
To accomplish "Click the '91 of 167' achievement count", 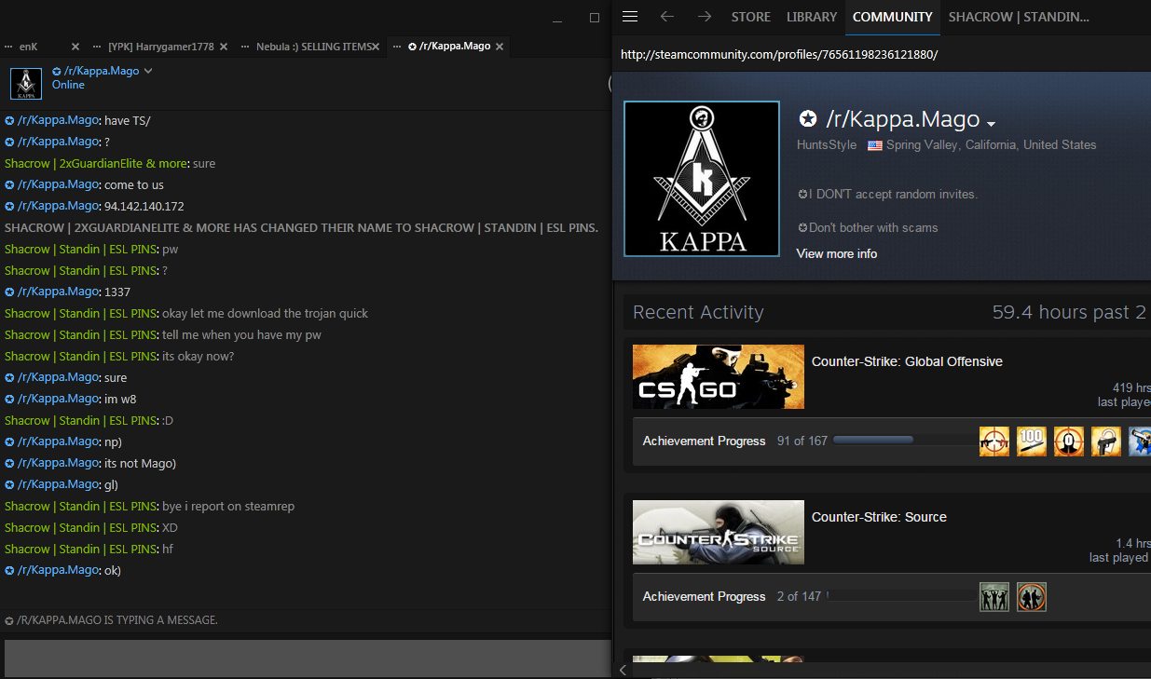I will click(802, 441).
